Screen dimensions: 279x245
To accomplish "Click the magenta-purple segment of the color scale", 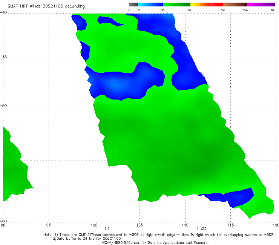I will 261,5.
